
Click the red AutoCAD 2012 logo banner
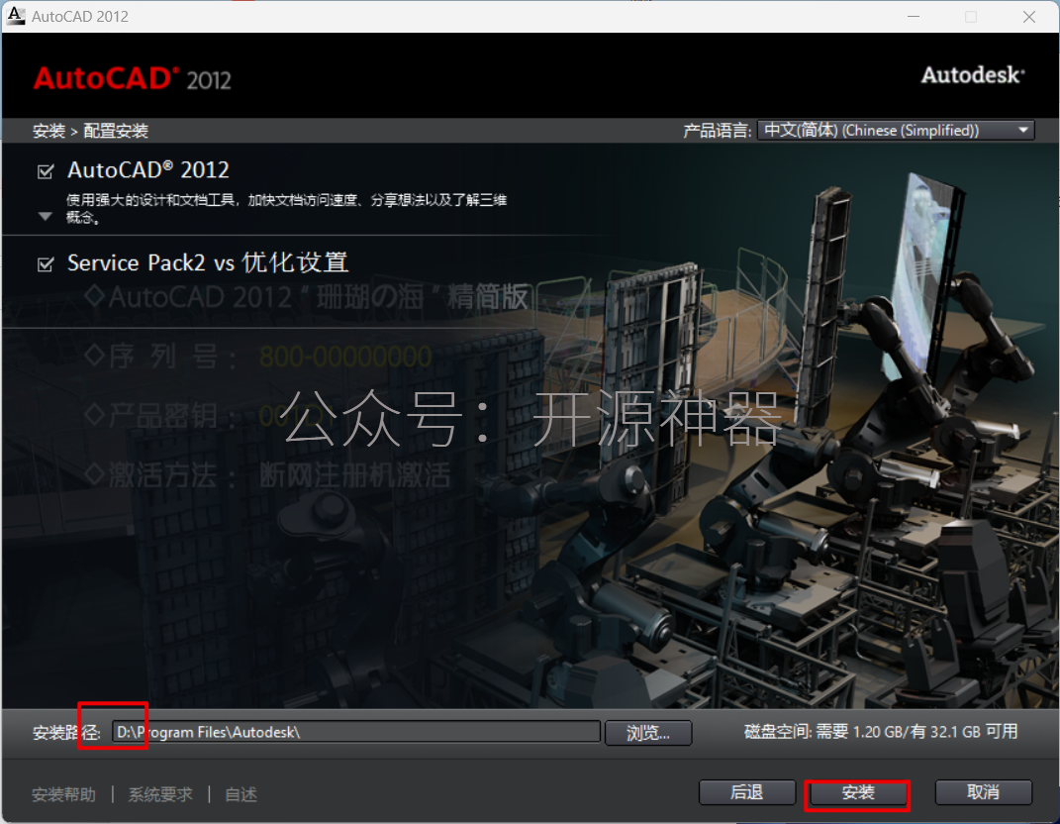coord(133,78)
